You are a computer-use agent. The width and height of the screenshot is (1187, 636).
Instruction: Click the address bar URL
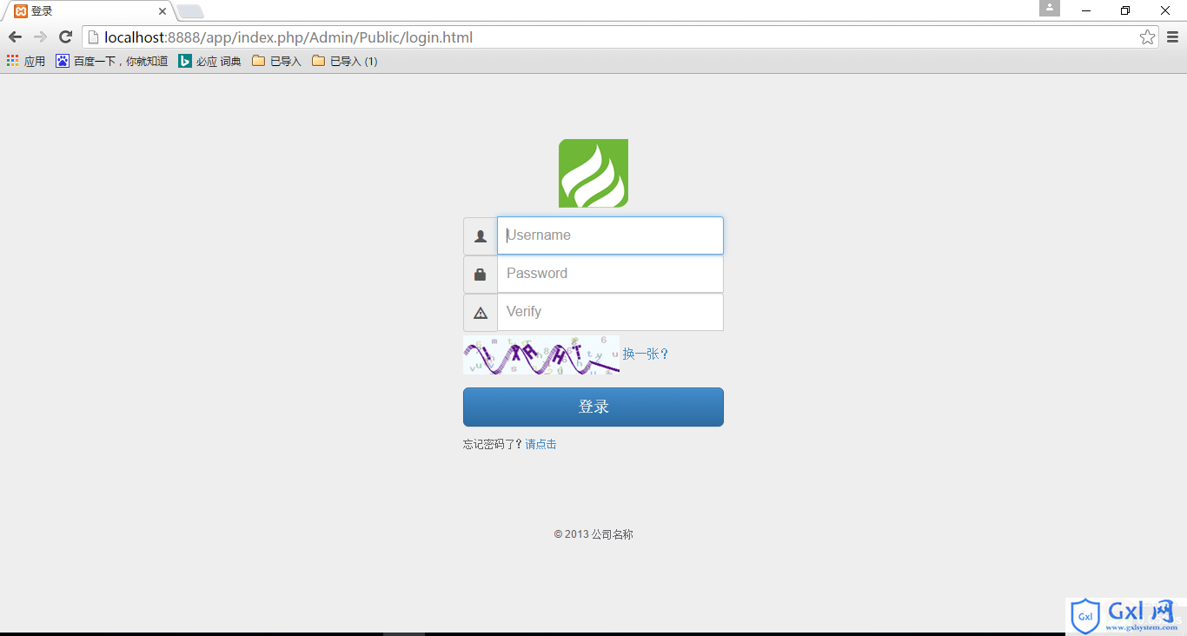[288, 37]
